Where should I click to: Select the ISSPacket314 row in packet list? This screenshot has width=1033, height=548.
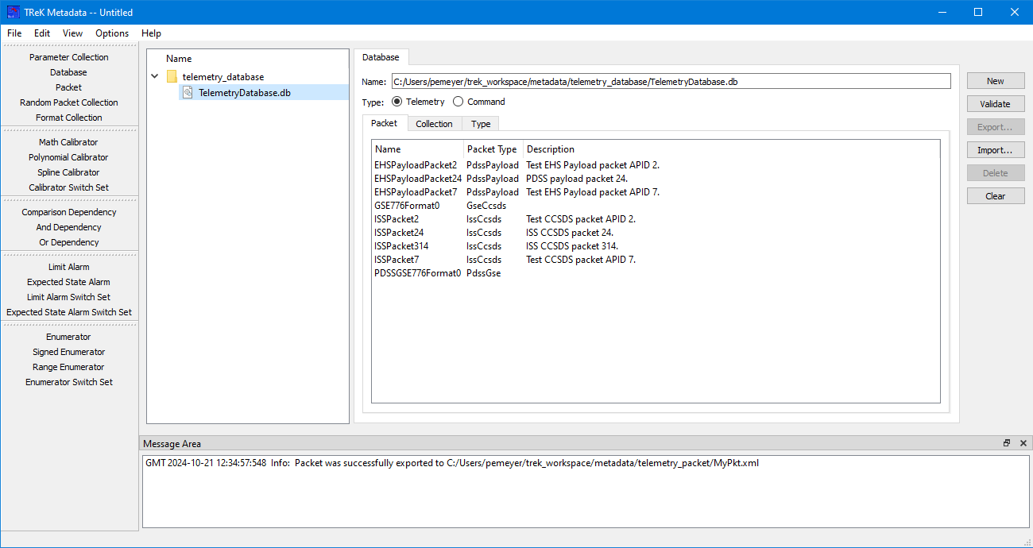pos(401,246)
